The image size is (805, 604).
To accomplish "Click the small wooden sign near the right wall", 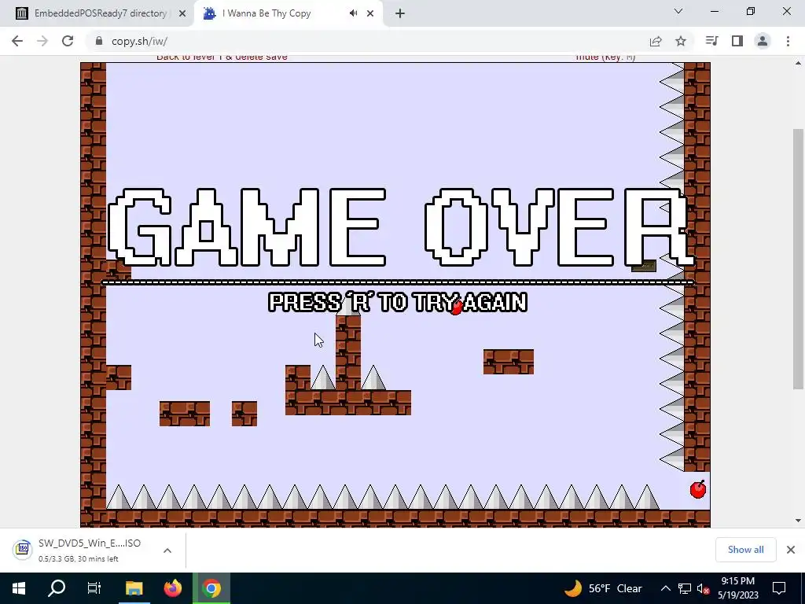I will point(644,266).
